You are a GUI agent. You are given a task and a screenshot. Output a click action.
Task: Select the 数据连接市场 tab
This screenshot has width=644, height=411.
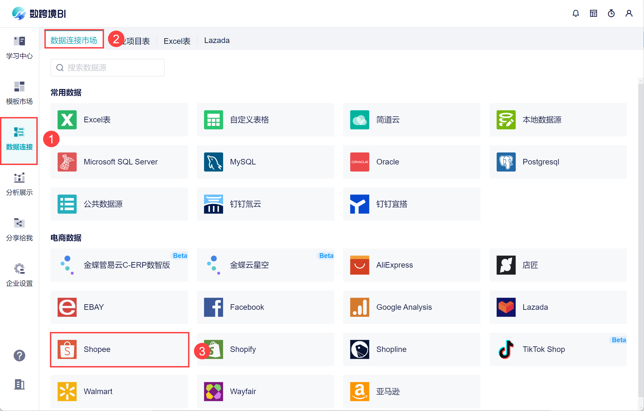tap(74, 40)
